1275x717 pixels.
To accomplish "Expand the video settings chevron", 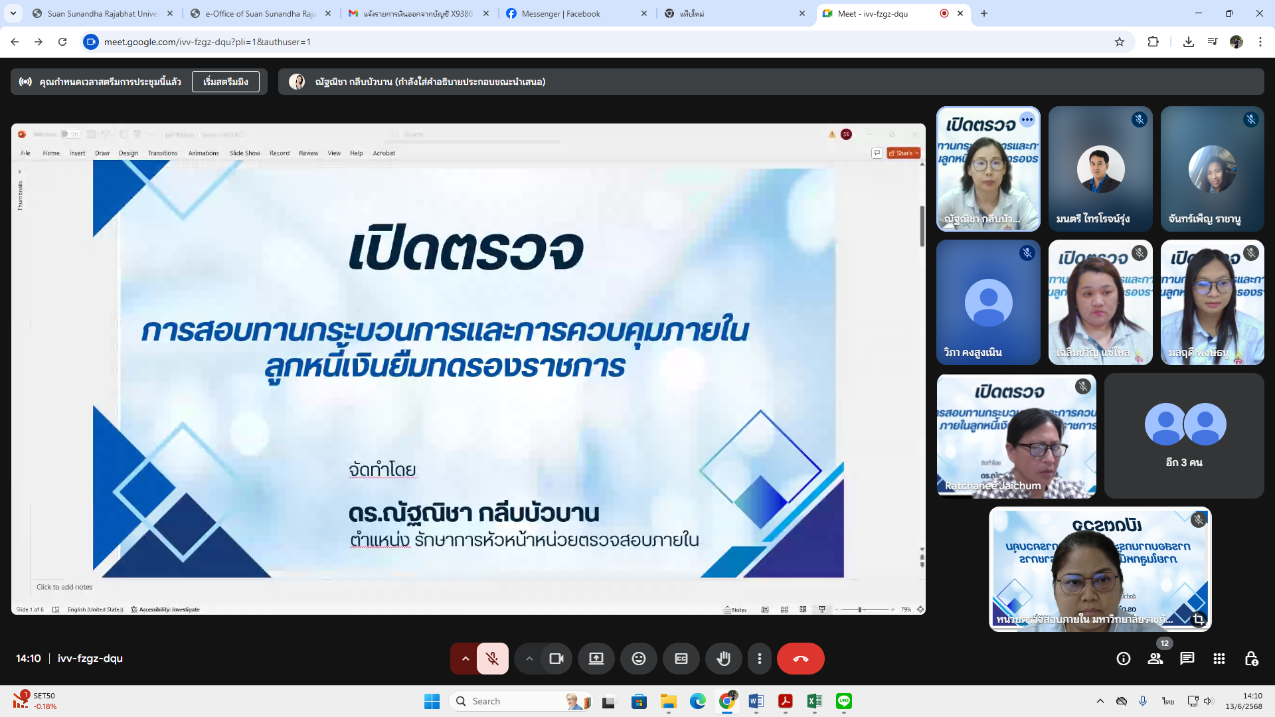I will pyautogui.click(x=529, y=659).
